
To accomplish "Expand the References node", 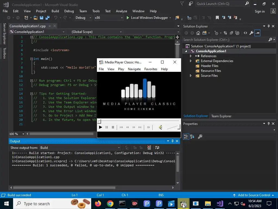I will (x=191, y=56).
